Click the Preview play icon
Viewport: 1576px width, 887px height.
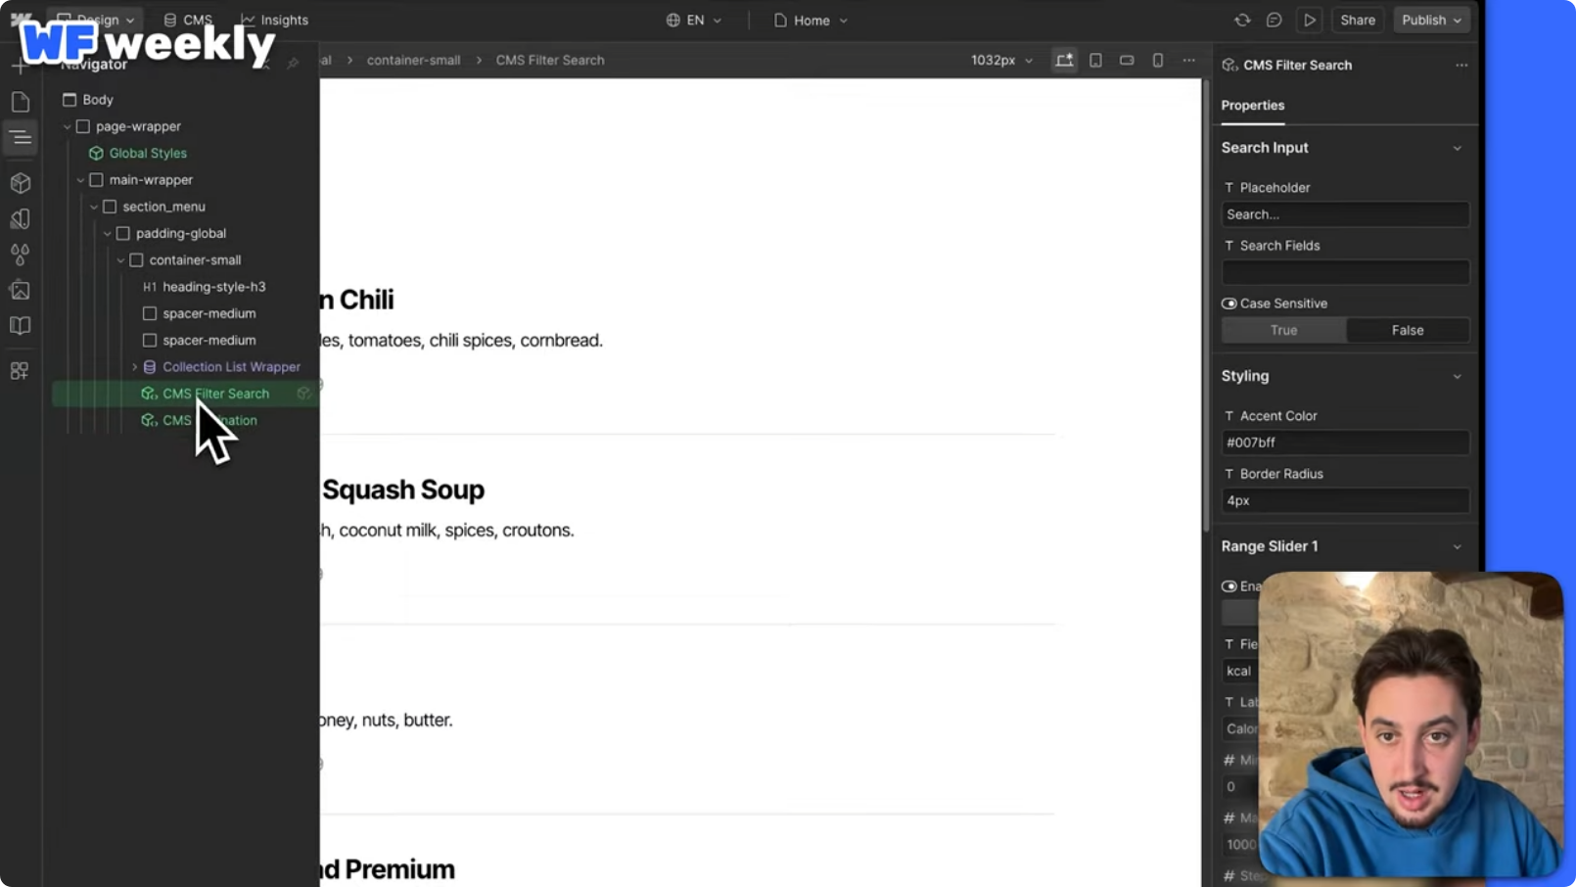(1310, 20)
